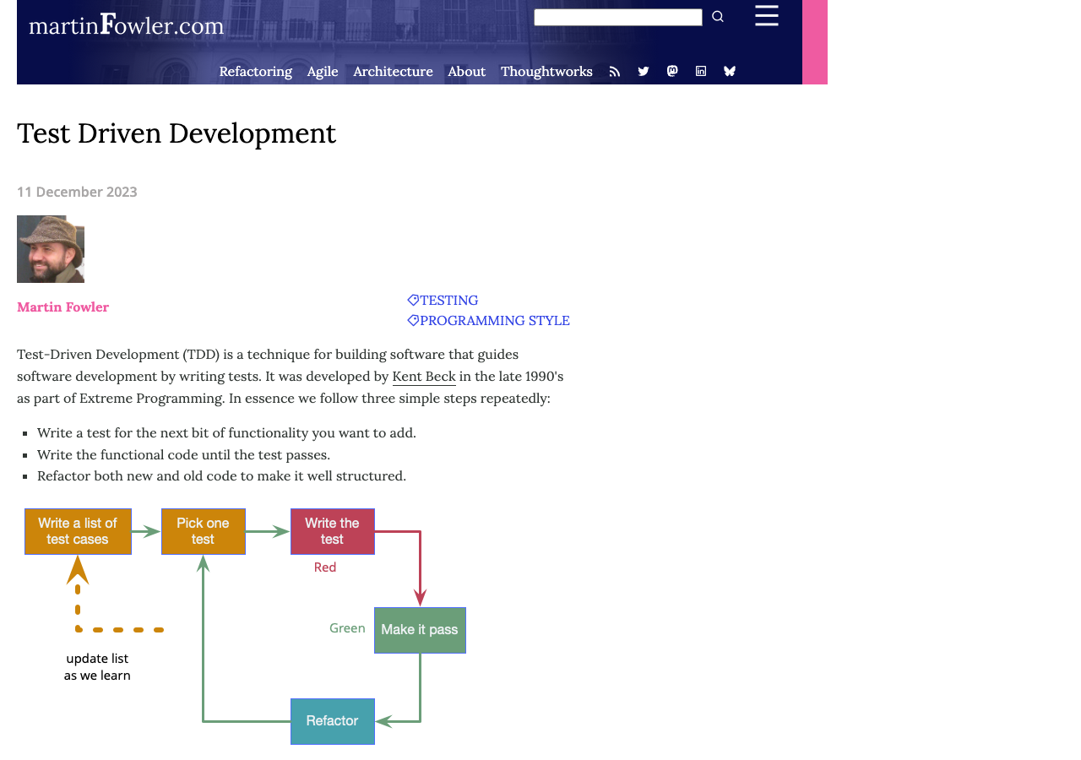Image resolution: width=1081 pixels, height=760 pixels.
Task: Focus the site search input field
Action: pyautogui.click(x=618, y=18)
